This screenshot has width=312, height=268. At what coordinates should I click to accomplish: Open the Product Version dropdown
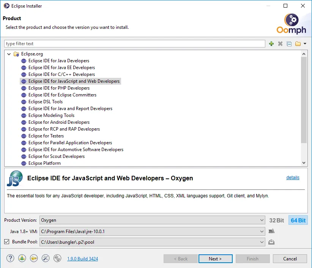click(152, 220)
